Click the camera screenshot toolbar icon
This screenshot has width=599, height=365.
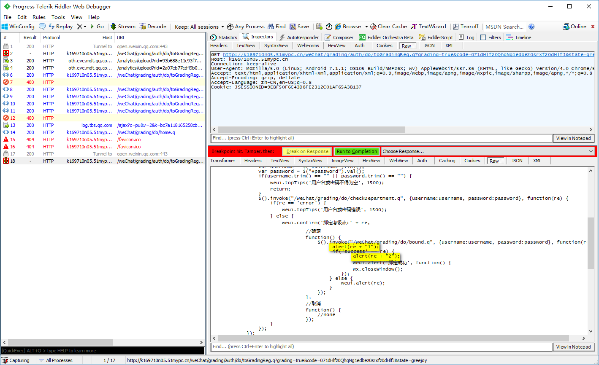coord(319,27)
